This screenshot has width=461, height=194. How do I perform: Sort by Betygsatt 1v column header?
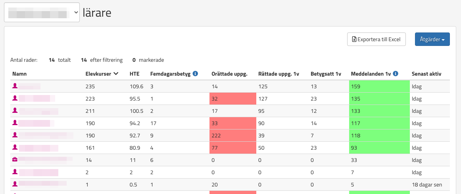tap(326, 74)
